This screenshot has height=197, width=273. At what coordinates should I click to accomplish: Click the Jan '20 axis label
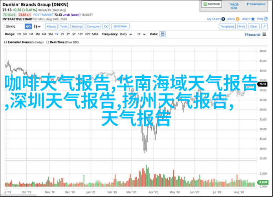91,192
